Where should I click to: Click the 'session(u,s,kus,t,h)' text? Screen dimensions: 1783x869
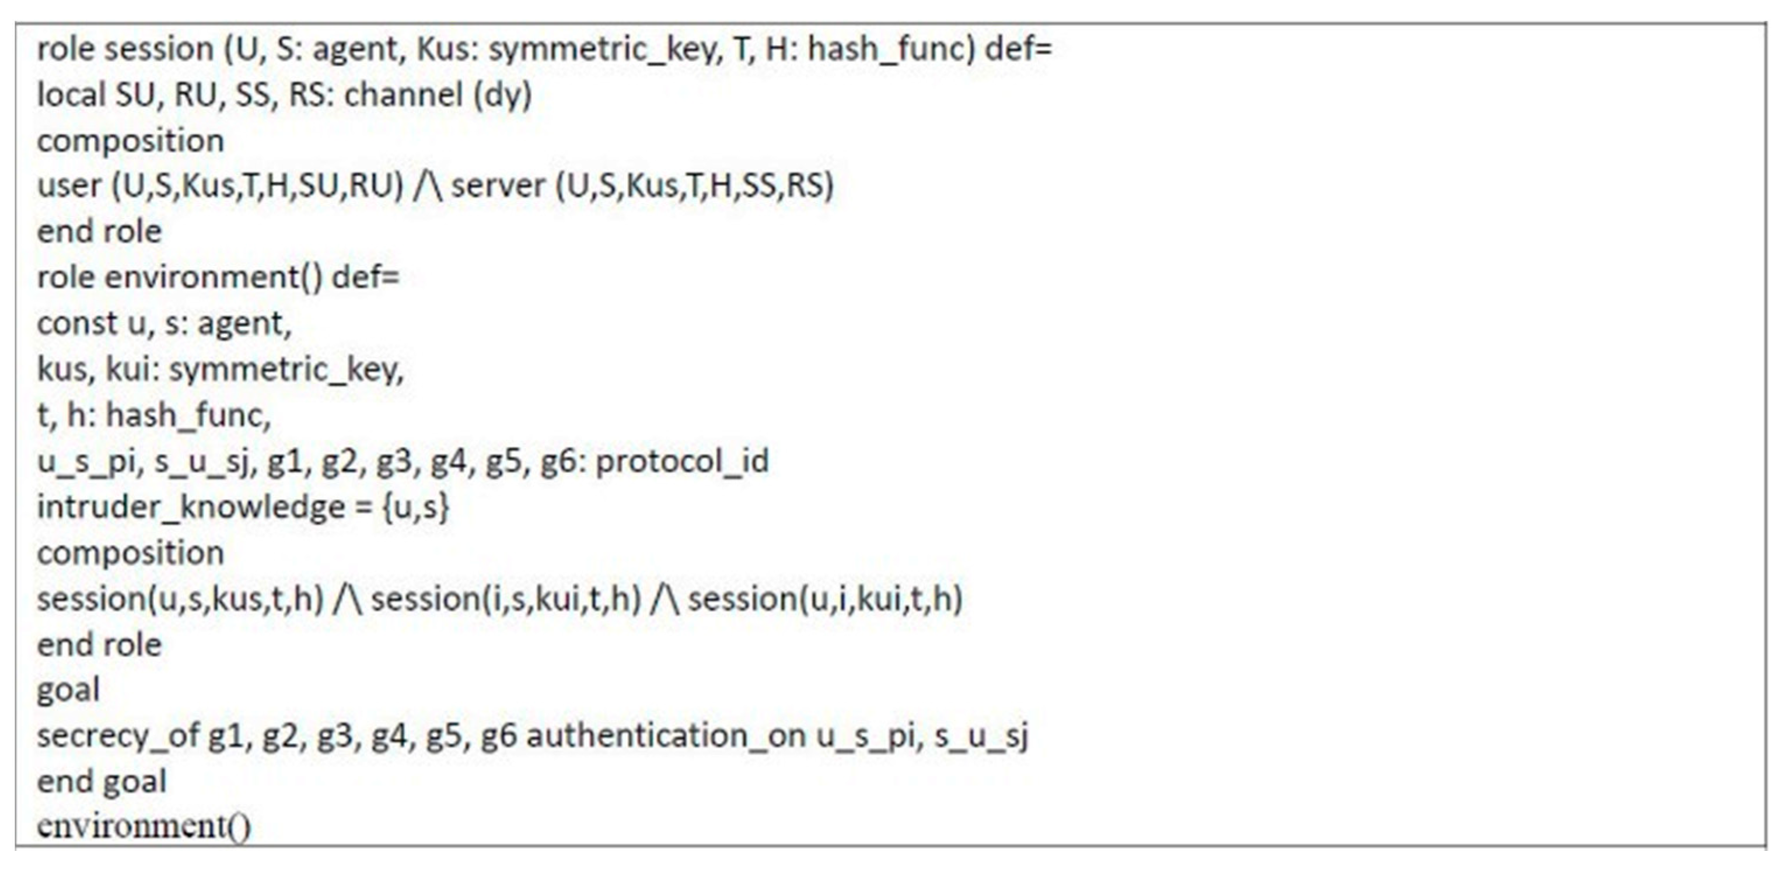pyautogui.click(x=180, y=599)
